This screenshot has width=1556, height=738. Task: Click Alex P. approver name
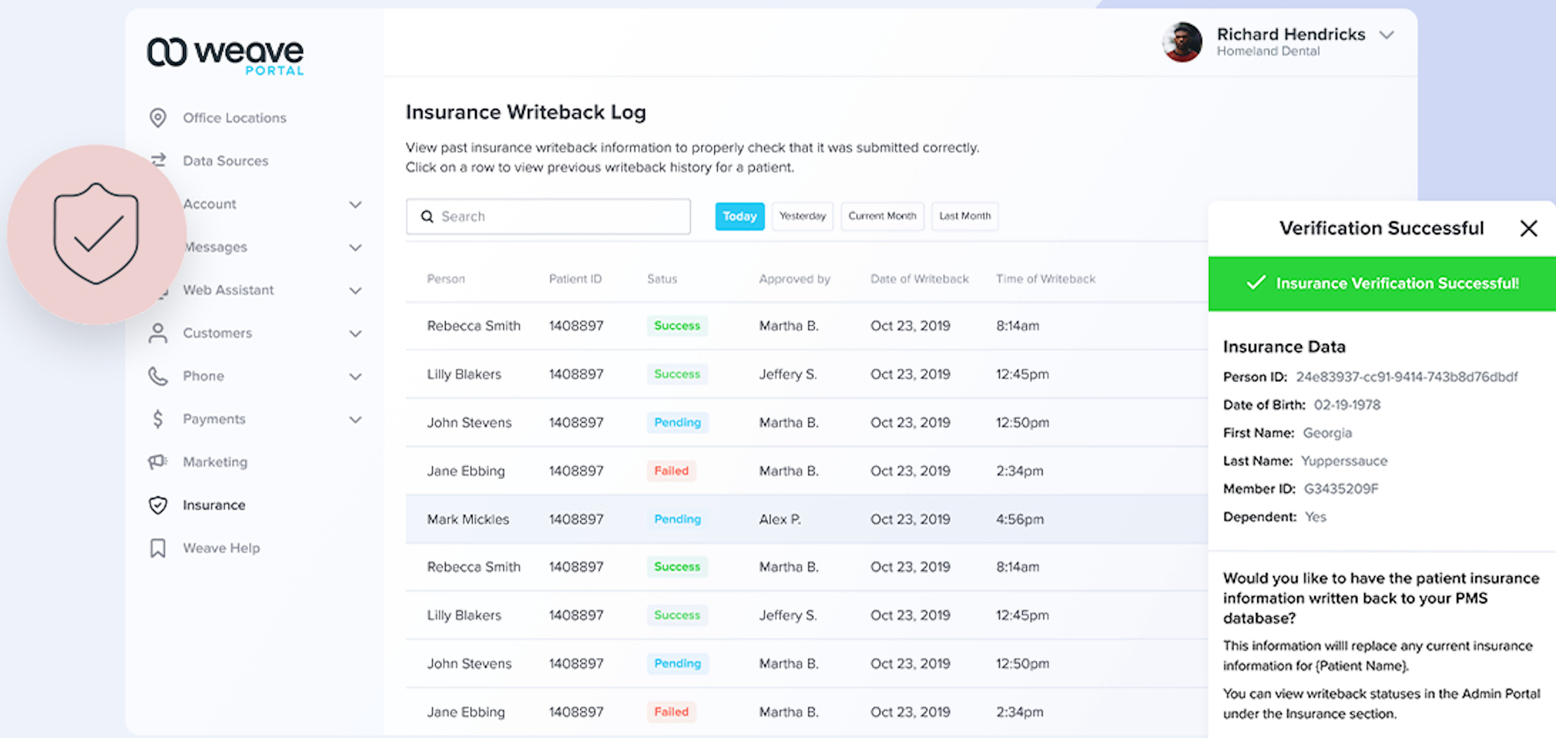point(779,519)
